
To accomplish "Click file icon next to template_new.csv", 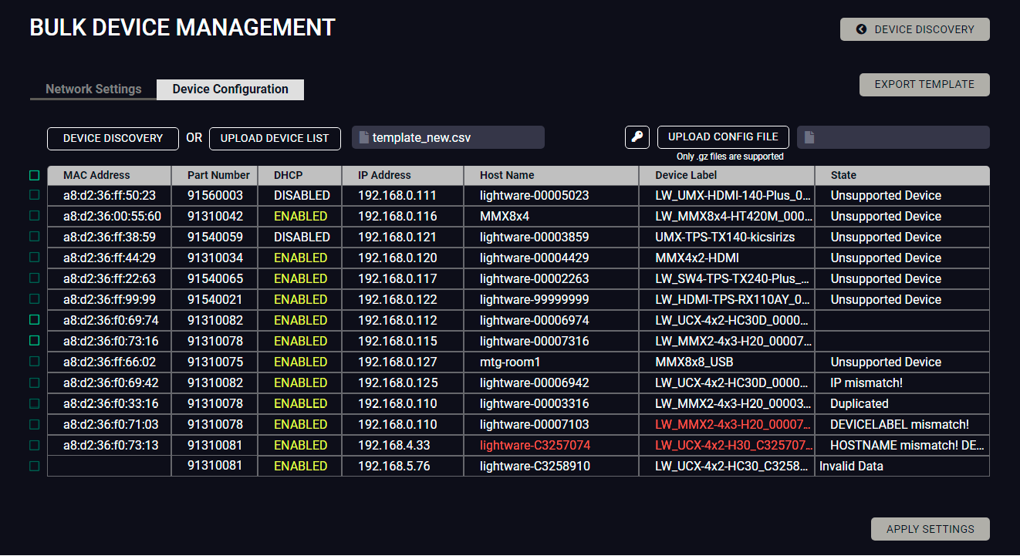I will [x=363, y=138].
